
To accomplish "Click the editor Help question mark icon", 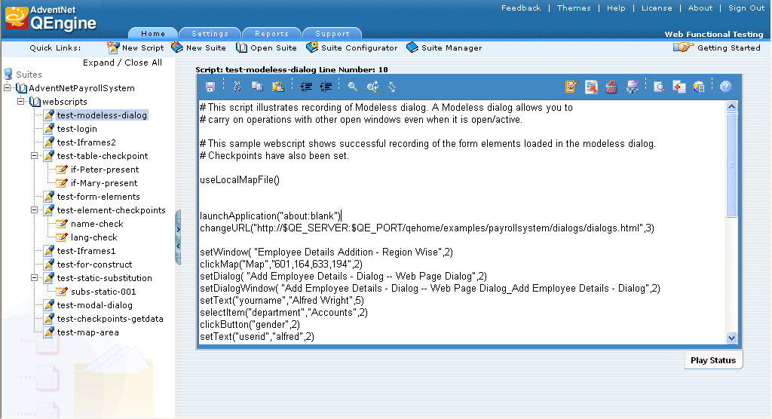I will click(x=726, y=87).
